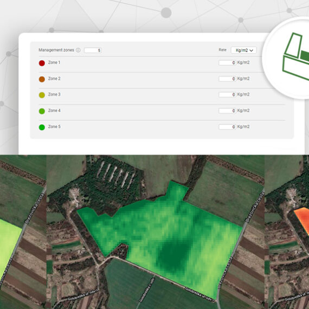
Task: Click the Zone 3 yellow color swatch
Action: pos(42,95)
